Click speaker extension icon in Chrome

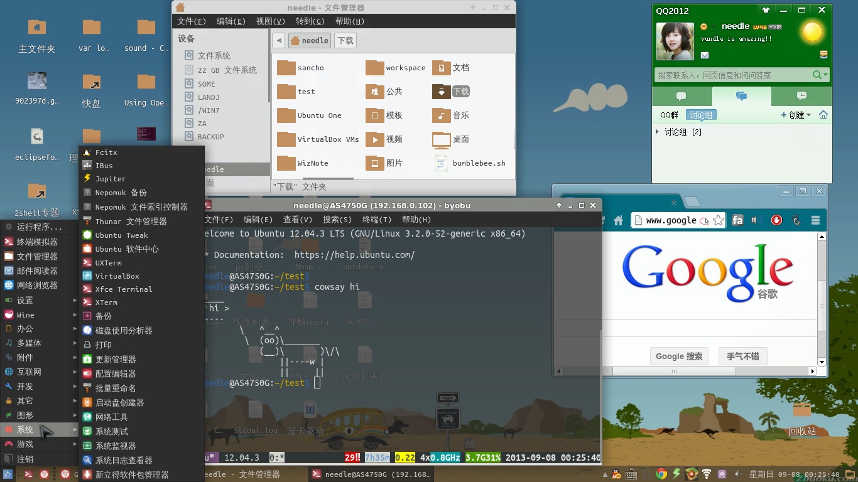(x=757, y=220)
